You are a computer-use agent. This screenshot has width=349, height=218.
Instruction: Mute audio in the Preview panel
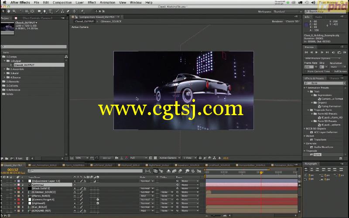click(x=333, y=52)
